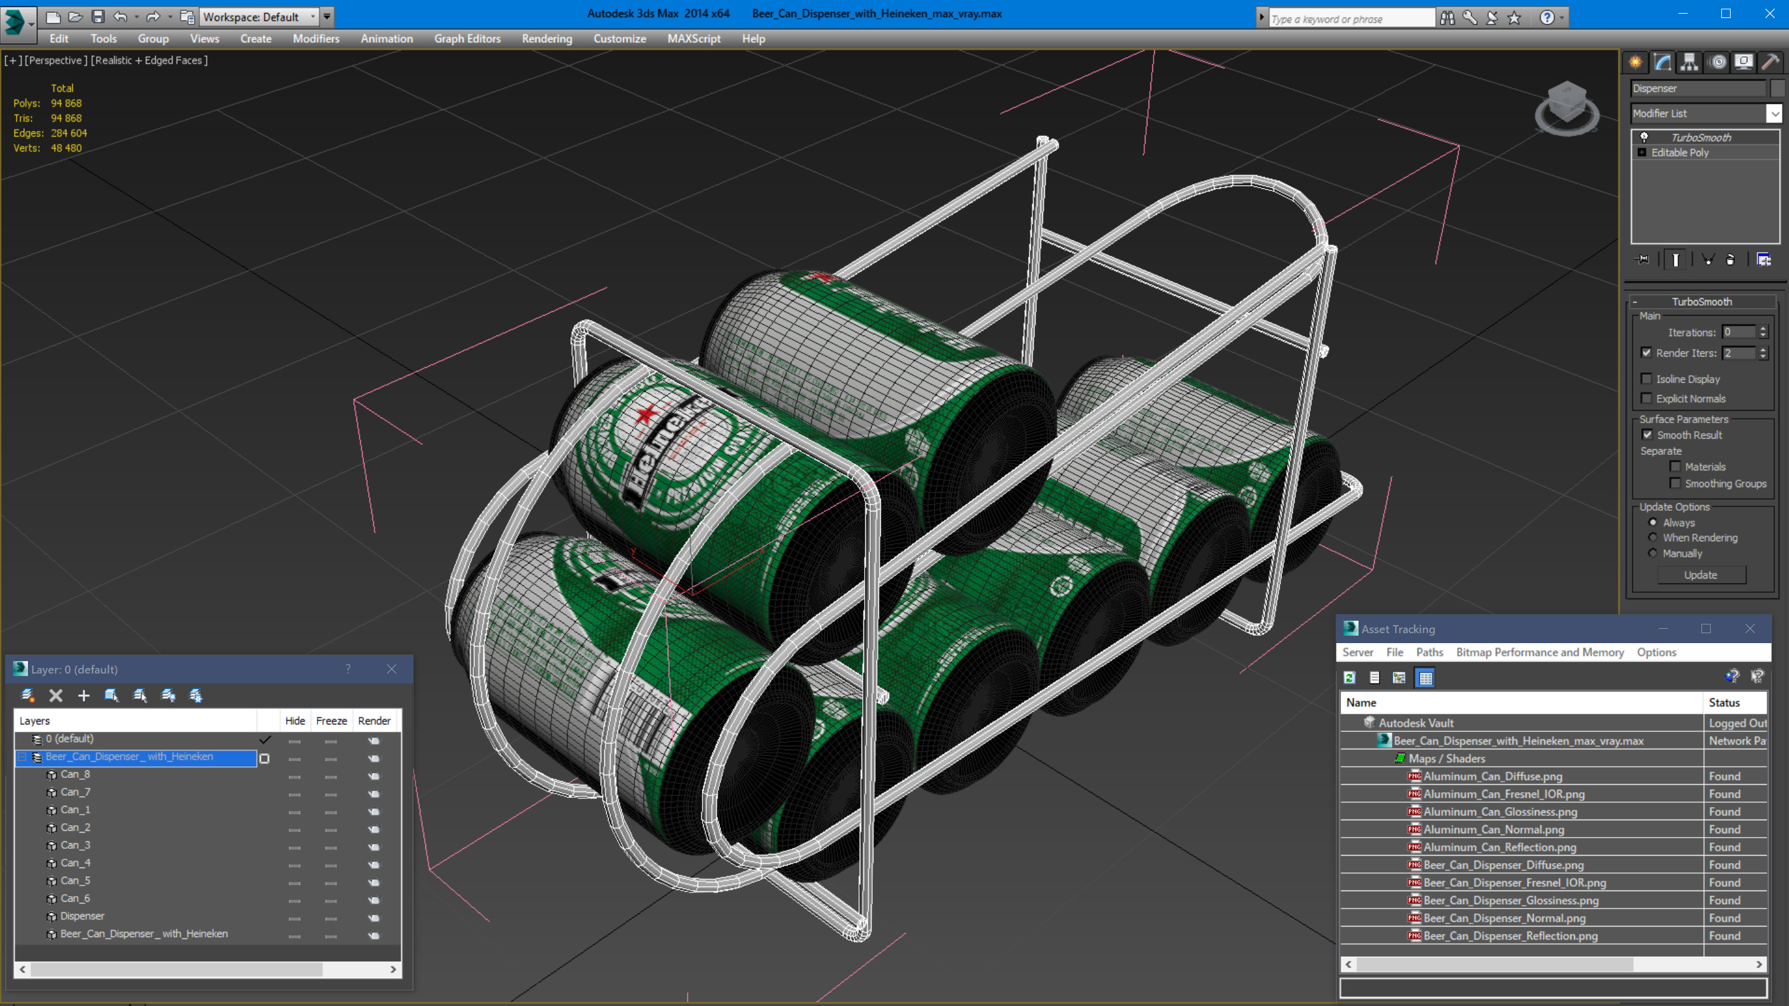Click the Pin Stack icon

coord(1642,259)
